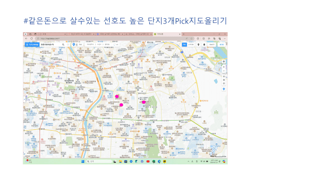309x173 pixels.
Task: Click the browser back arrow
Action: pyautogui.click(x=26, y=38)
